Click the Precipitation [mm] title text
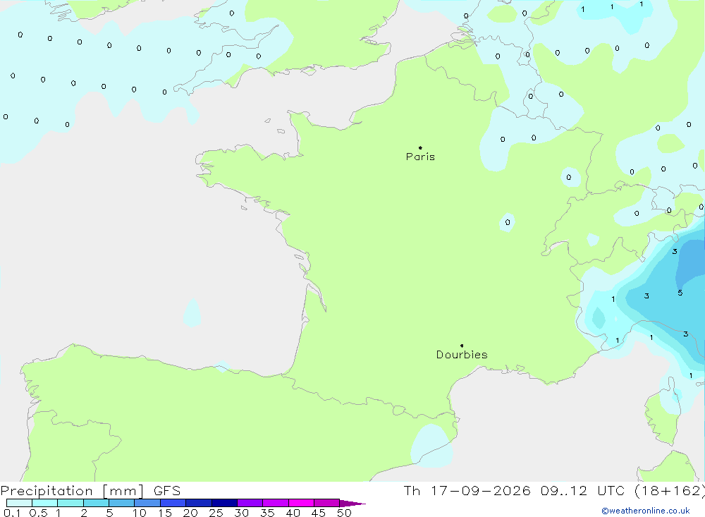This screenshot has height=517, width=705. [x=72, y=491]
